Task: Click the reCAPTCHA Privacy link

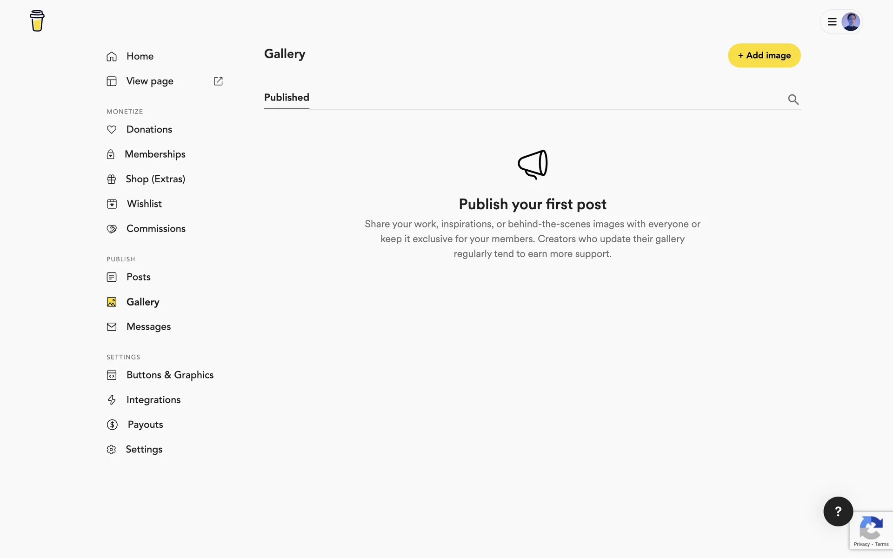Action: [861, 544]
